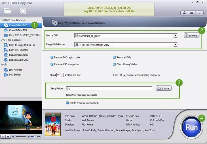Click the 'Load DVD G:\ WRECK_IT_RALPH OK' status message
The width and height of the screenshot is (207, 144).
[x=109, y=8]
